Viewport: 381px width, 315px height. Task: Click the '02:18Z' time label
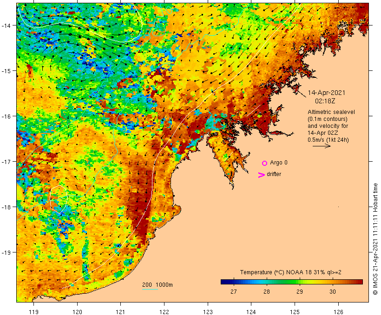coord(325,101)
